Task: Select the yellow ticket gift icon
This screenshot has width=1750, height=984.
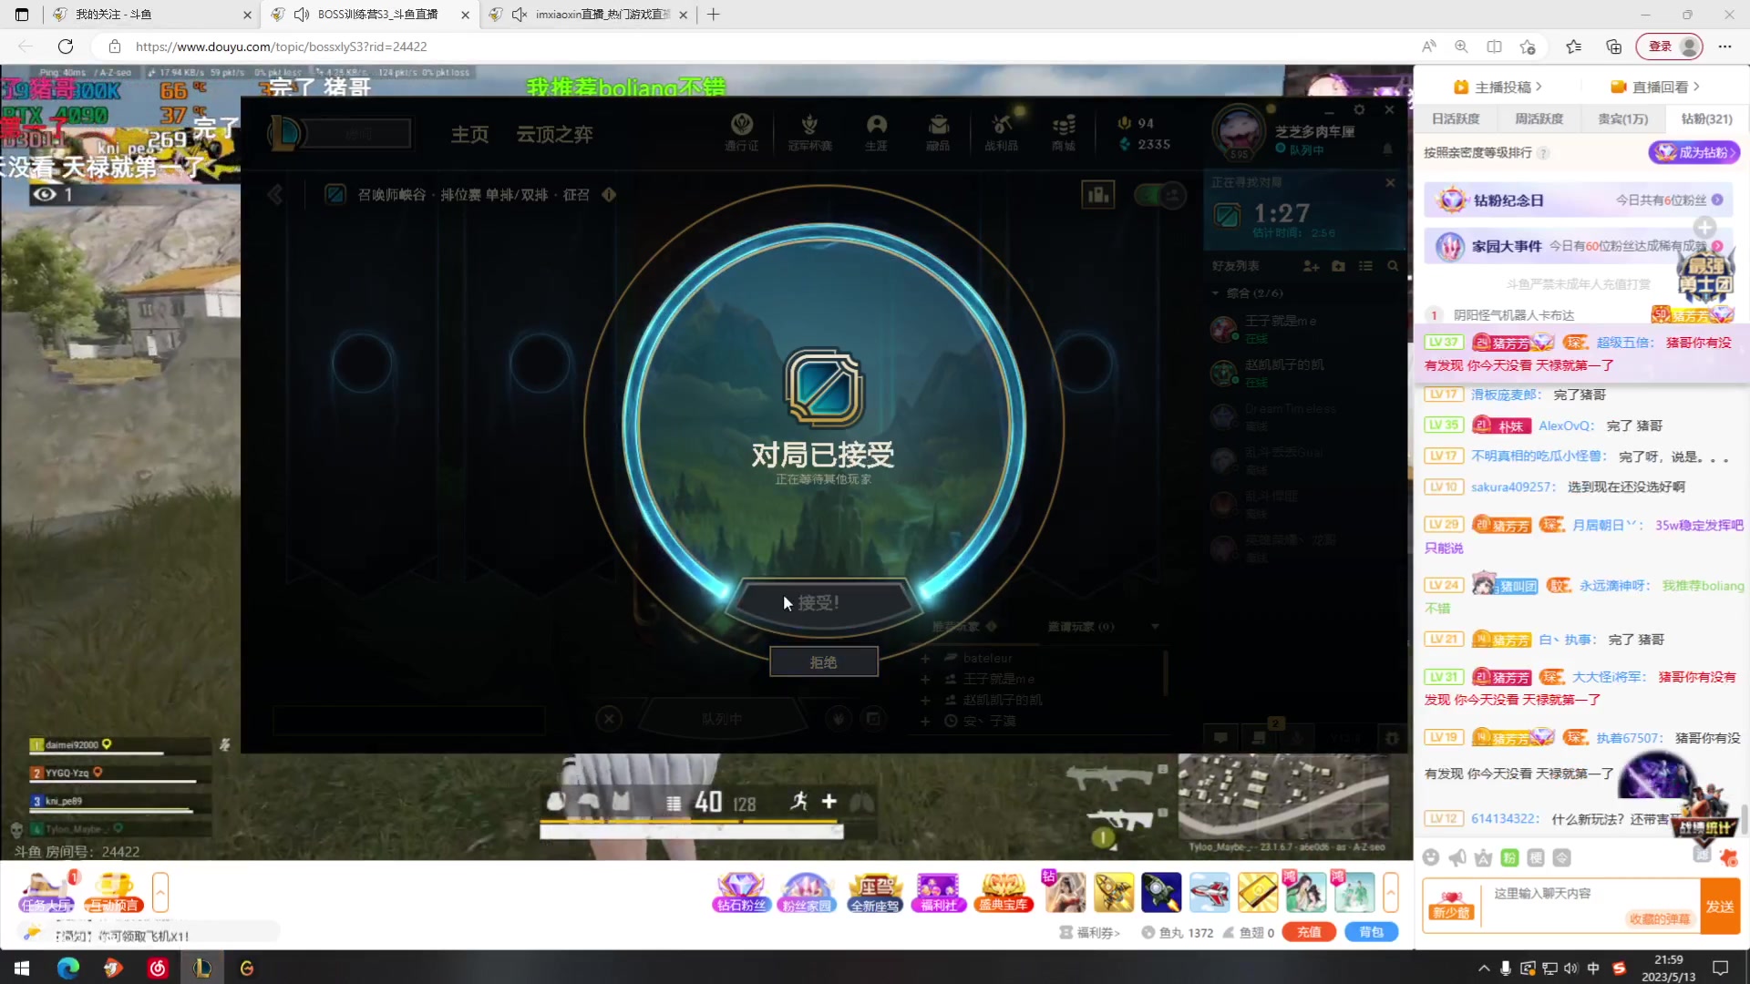Action: point(1258,892)
